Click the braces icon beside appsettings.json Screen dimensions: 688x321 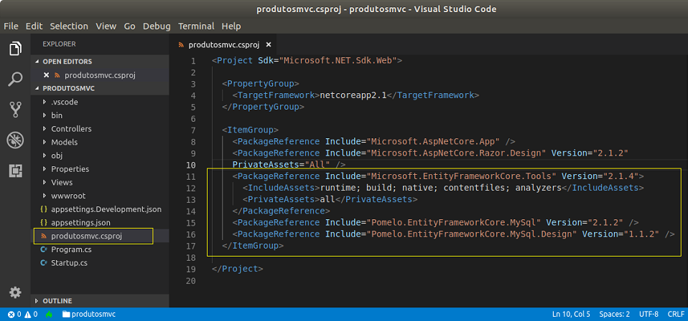[x=43, y=223]
